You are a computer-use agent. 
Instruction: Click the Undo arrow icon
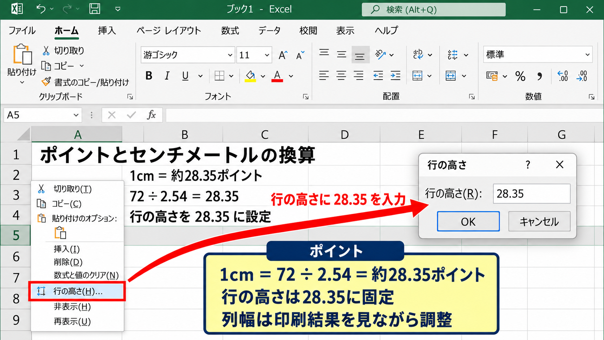[41, 9]
